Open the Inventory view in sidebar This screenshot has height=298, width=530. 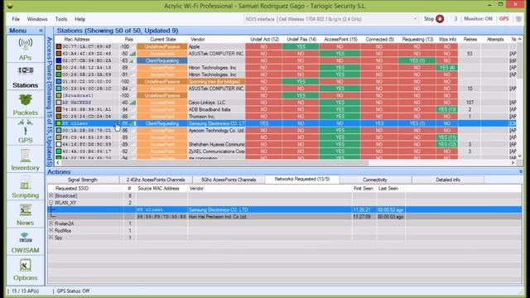click(x=26, y=160)
